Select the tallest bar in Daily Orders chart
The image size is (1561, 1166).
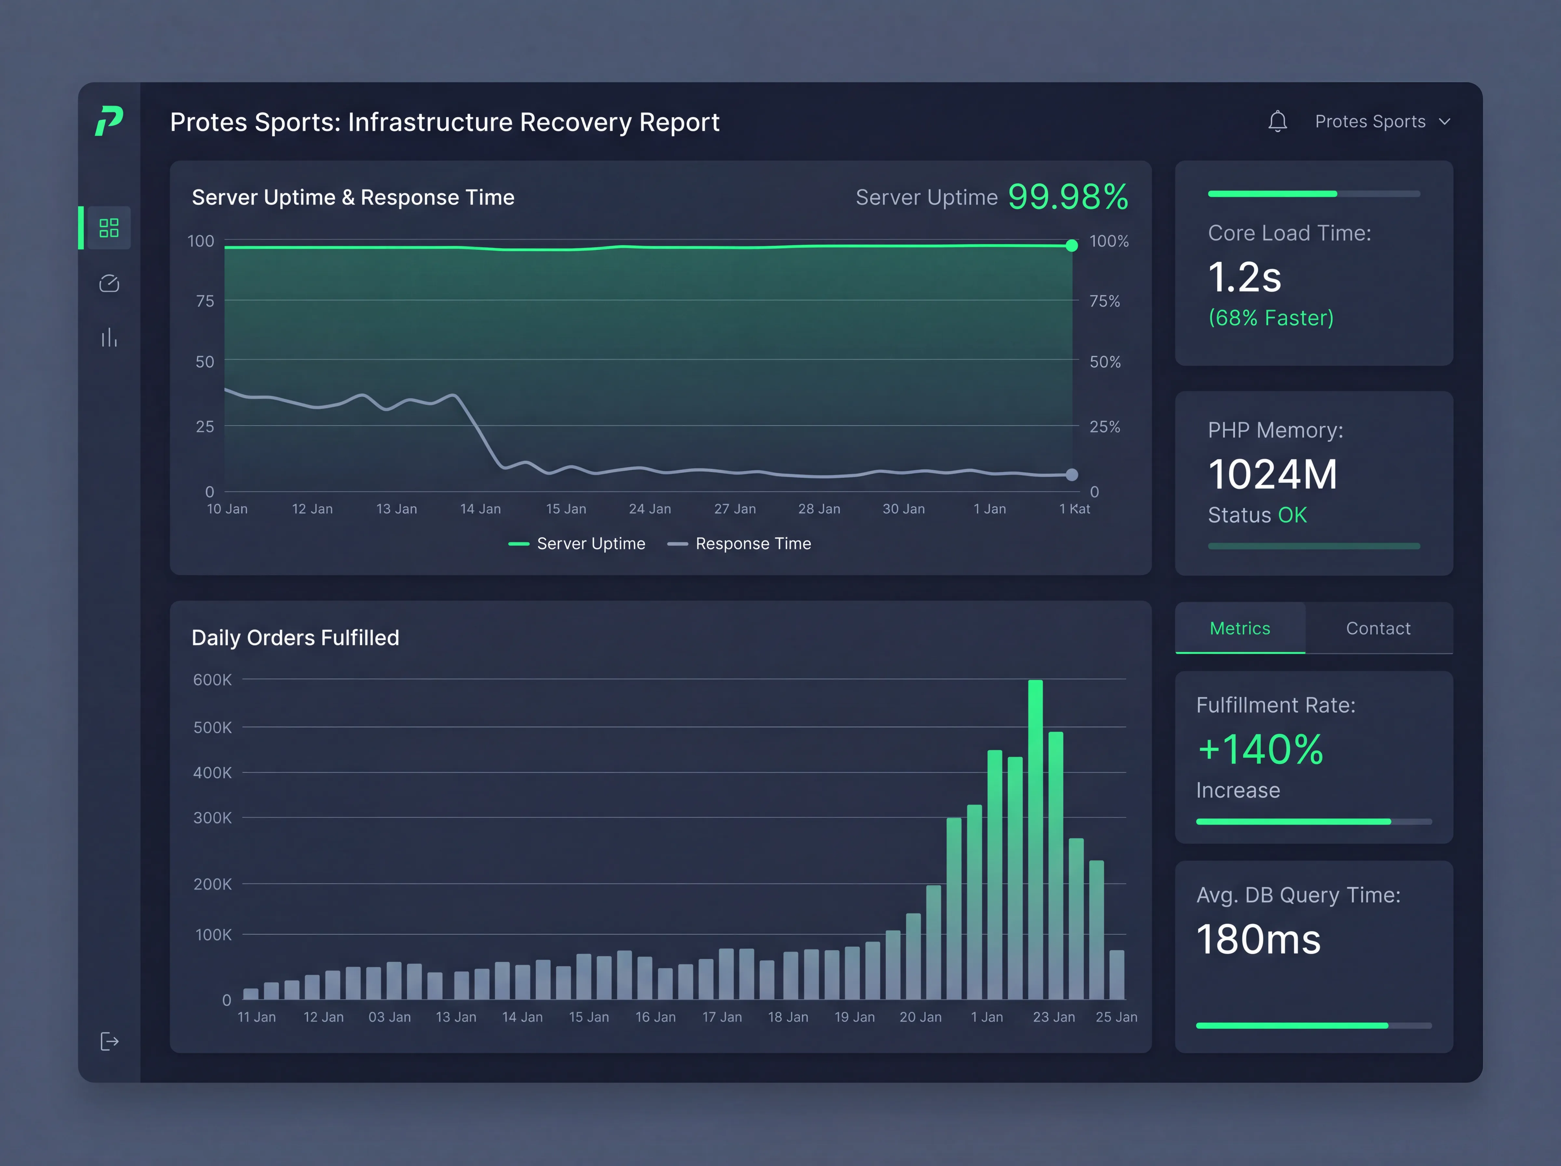1035,839
